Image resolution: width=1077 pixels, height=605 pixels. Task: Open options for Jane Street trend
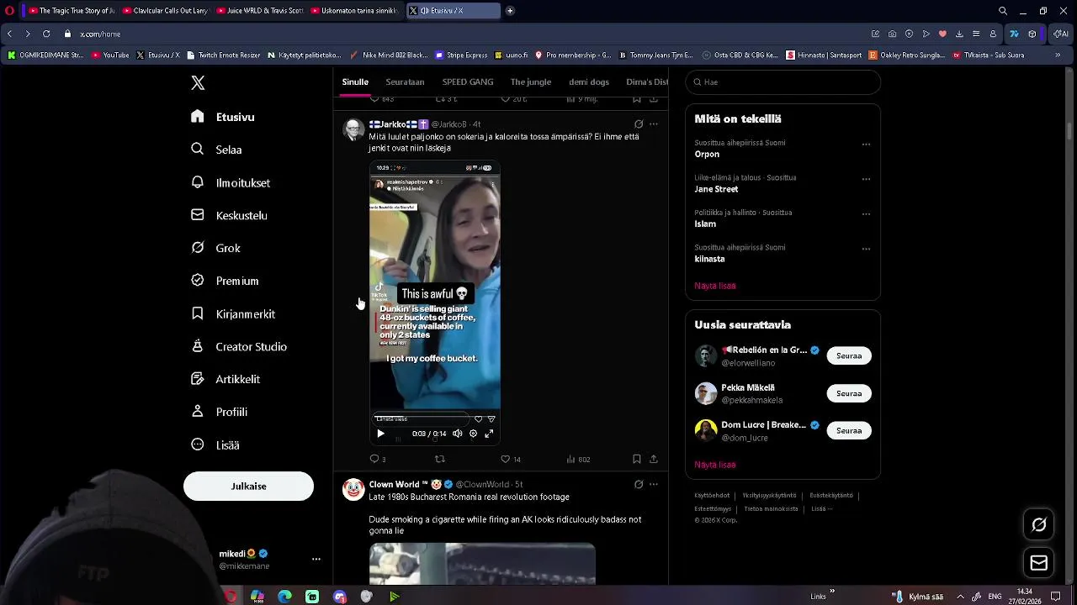pos(866,180)
